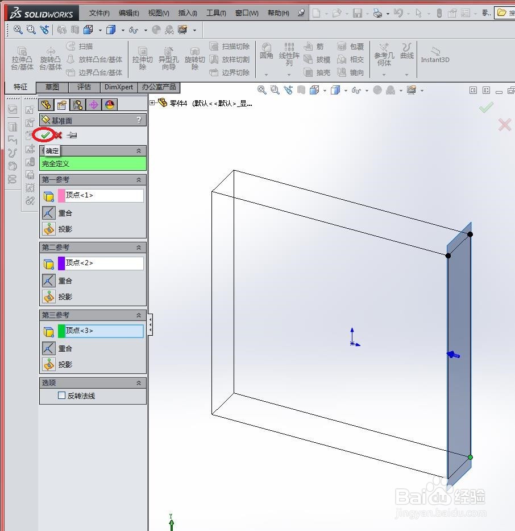Toggle 投影 project under 第一参考
This screenshot has width=515, height=531.
tap(49, 229)
